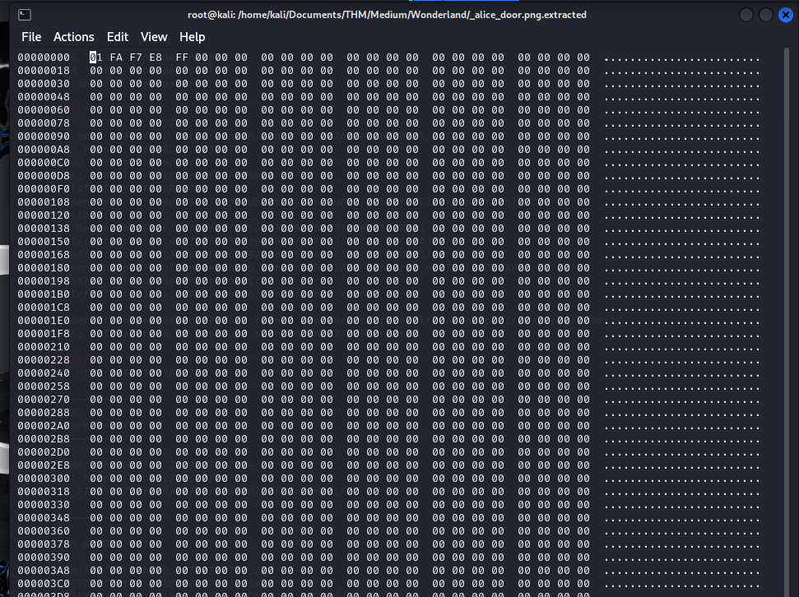Open the File menu
The height and width of the screenshot is (597, 799).
[x=31, y=37]
